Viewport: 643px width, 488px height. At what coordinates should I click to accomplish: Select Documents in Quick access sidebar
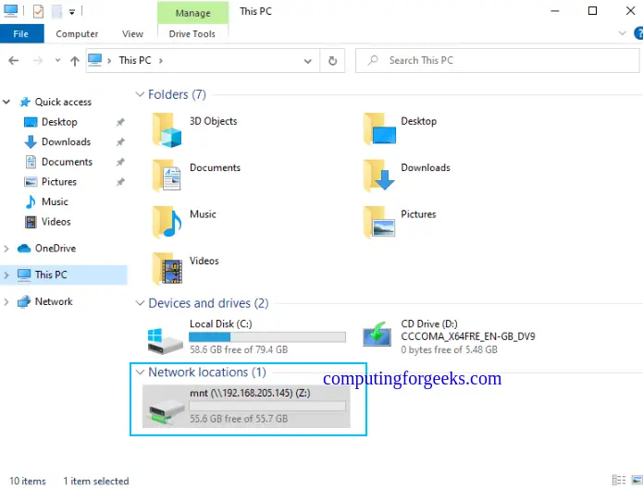[67, 162]
